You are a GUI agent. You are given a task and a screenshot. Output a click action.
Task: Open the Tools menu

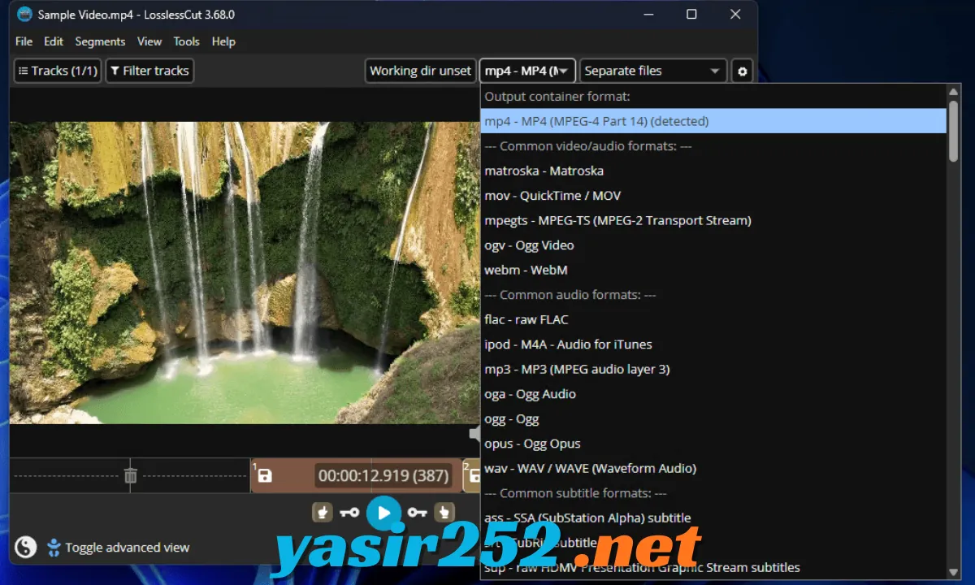186,41
